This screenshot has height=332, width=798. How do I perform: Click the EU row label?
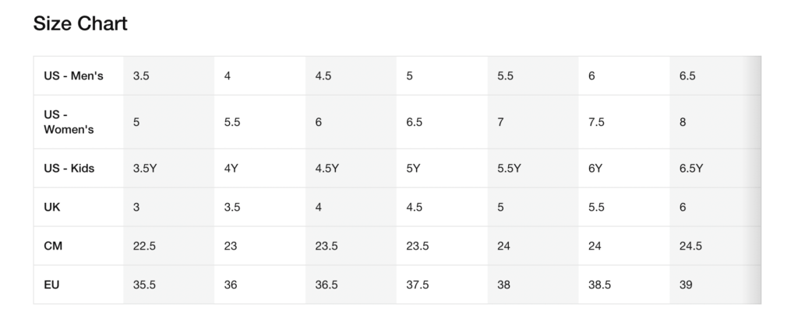(x=52, y=285)
